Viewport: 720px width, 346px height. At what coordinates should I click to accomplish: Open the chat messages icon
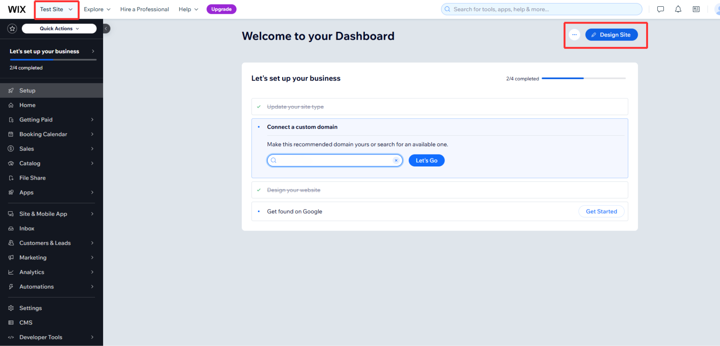coord(660,9)
